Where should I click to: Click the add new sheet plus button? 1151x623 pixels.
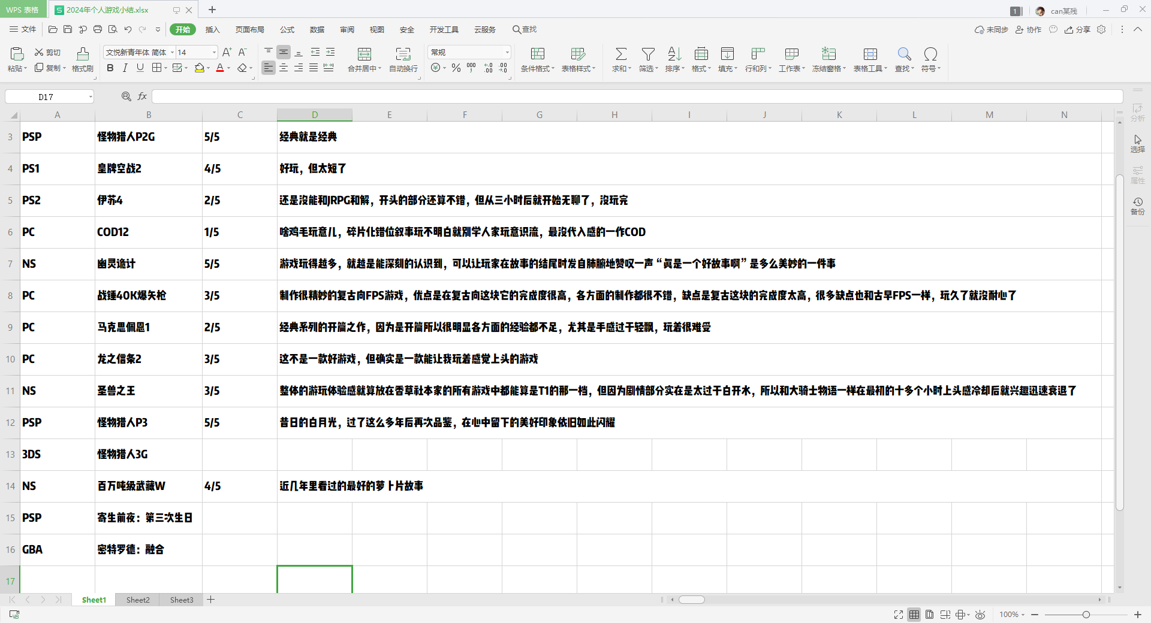(211, 600)
